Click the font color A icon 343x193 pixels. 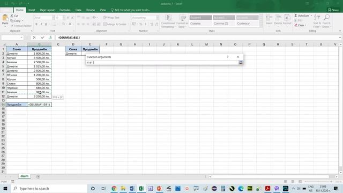pyautogui.click(x=70, y=24)
